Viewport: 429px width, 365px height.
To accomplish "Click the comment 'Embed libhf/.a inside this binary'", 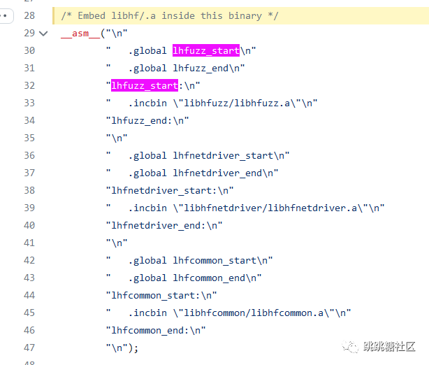I will click(x=170, y=15).
